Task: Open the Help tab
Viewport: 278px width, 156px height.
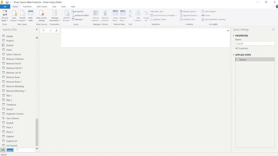Action: click(73, 6)
